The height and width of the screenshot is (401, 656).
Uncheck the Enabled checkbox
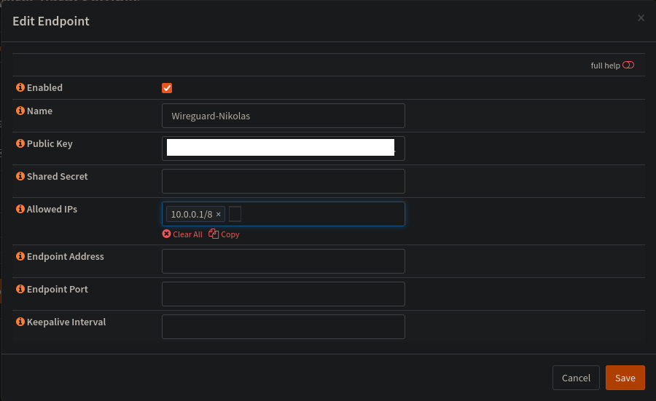167,88
